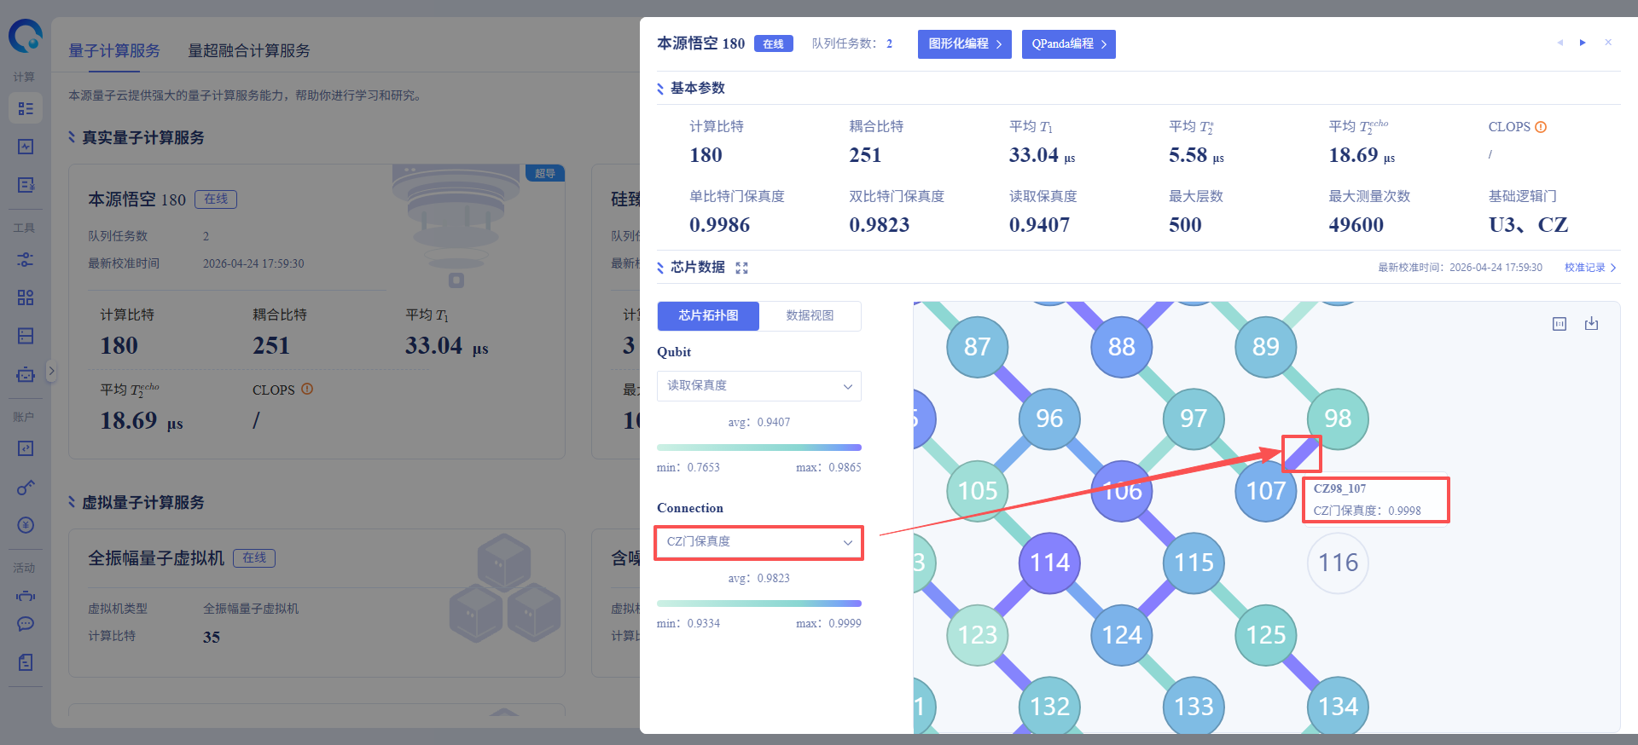Click the 超导 tag on device card
Viewport: 1638px width, 745px height.
coord(544,173)
